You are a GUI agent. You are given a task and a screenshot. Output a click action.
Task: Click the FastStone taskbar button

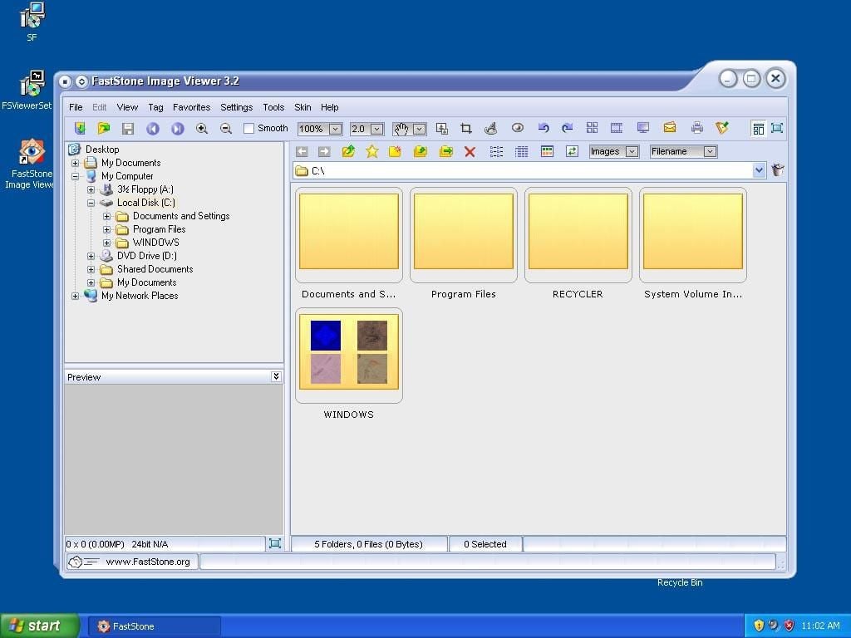[x=154, y=626]
